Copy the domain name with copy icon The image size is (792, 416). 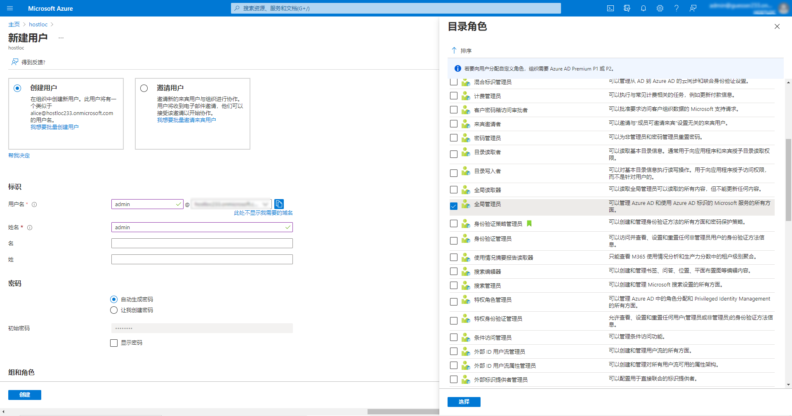pyautogui.click(x=279, y=204)
